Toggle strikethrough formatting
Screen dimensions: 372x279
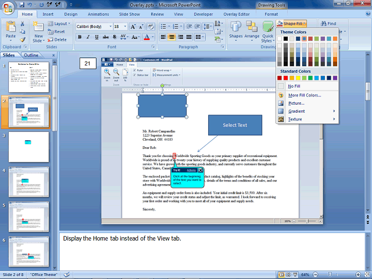coord(106,37)
